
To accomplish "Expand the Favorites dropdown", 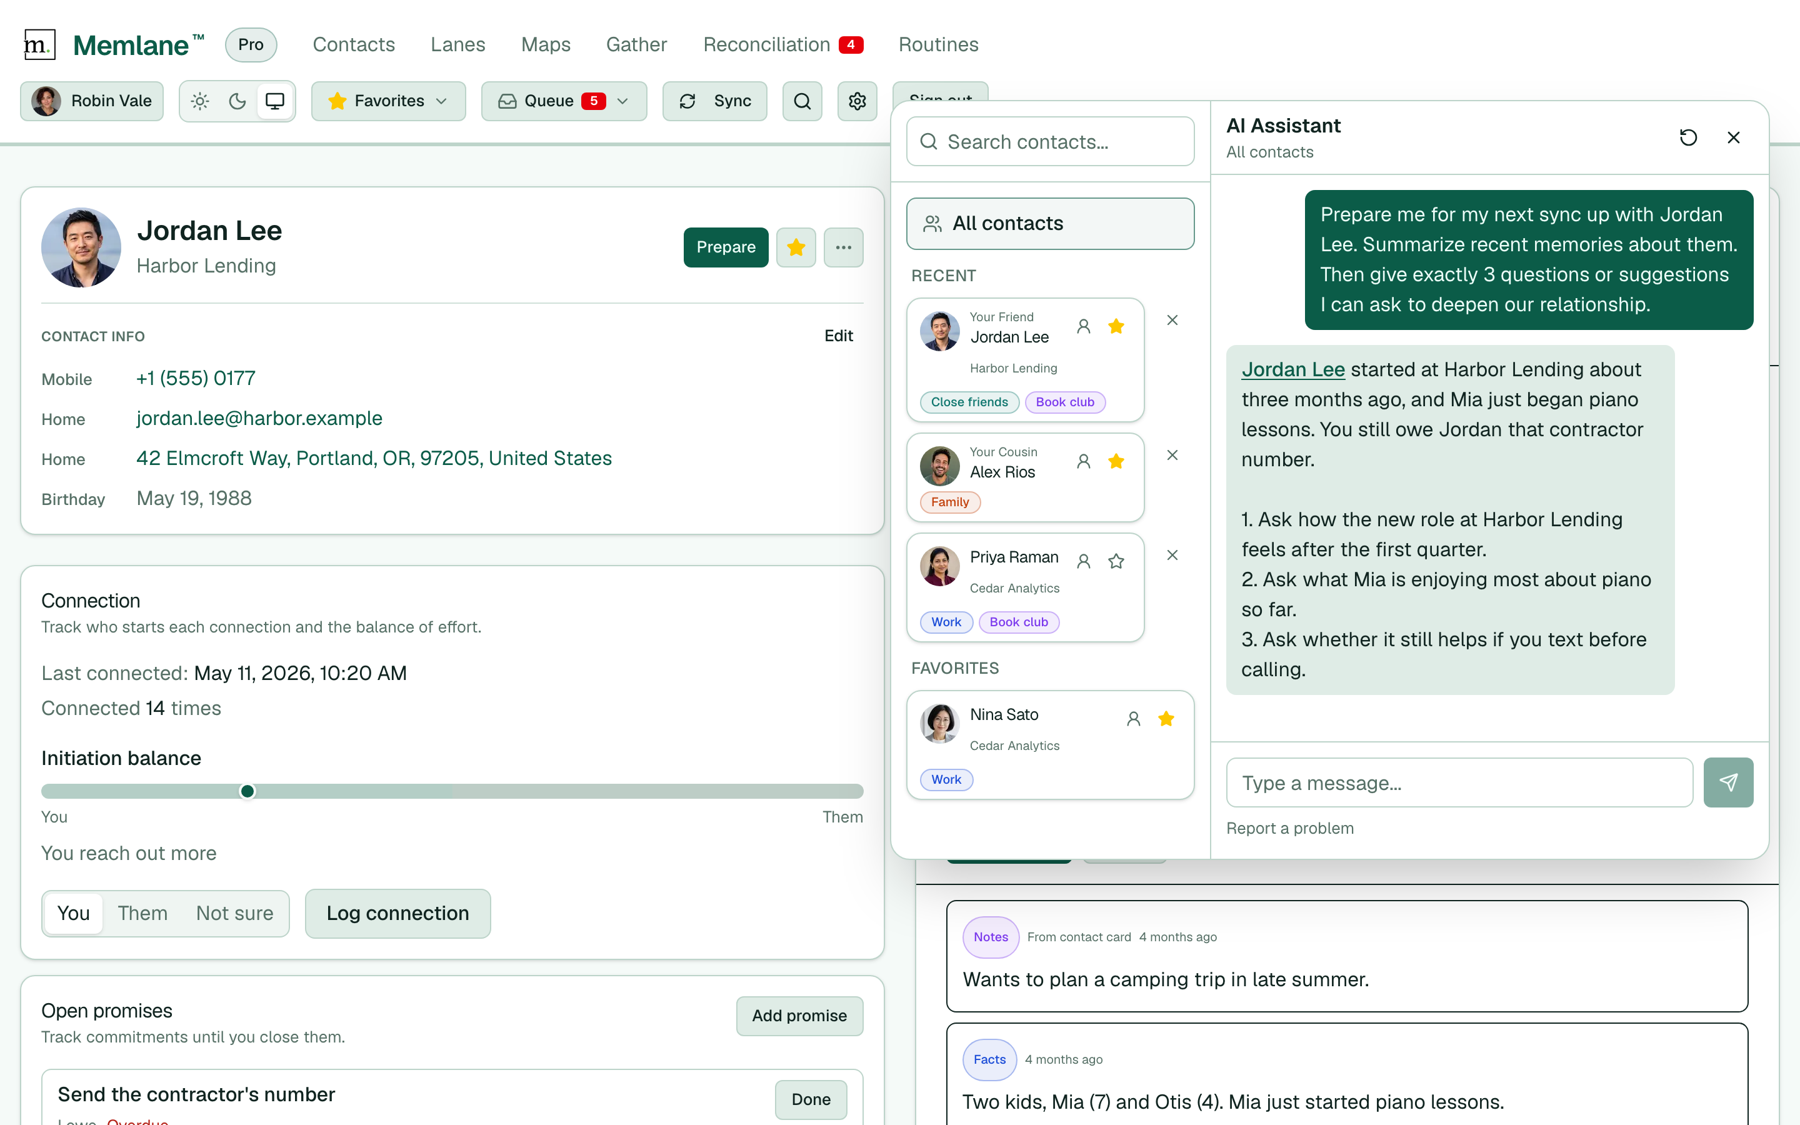I will point(388,101).
